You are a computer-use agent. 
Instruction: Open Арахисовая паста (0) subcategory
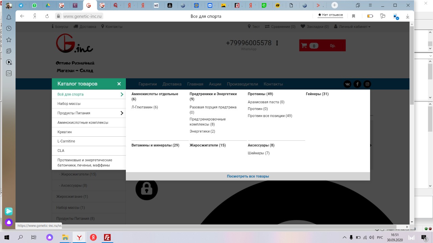266,102
